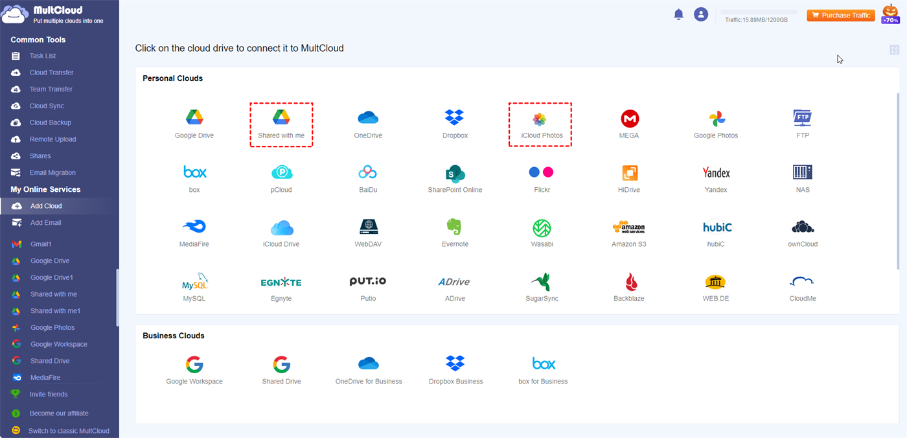Open Remote Upload tool
This screenshot has width=907, height=438.
[x=52, y=139]
